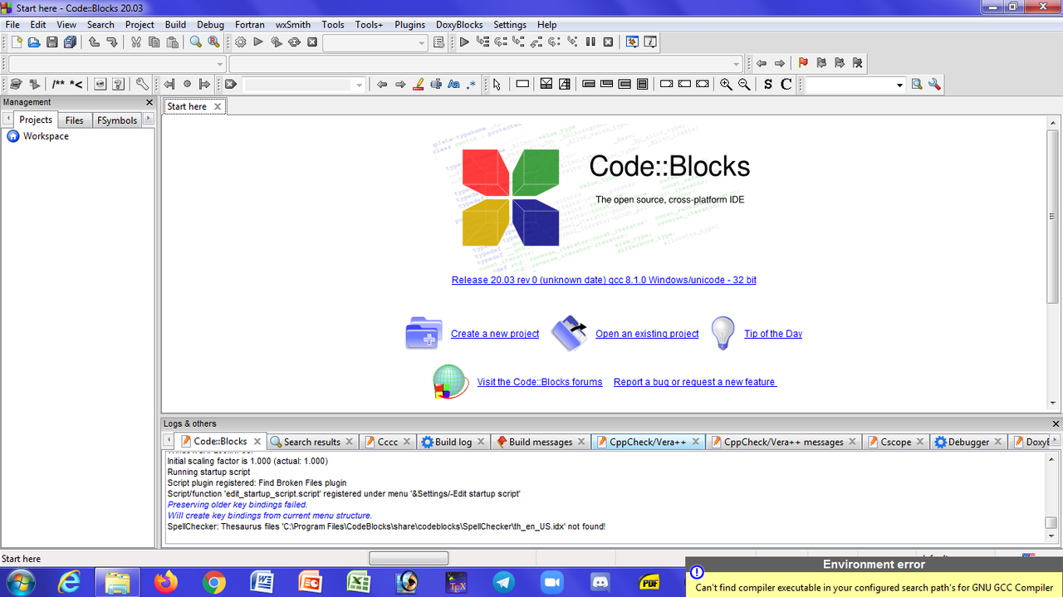Open the incremental search text dropdown
The width and height of the screenshot is (1063, 597).
(x=360, y=85)
